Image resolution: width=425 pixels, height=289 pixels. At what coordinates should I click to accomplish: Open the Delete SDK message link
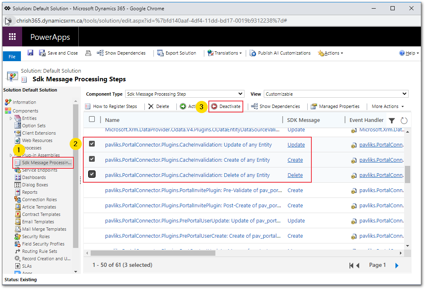(295, 175)
